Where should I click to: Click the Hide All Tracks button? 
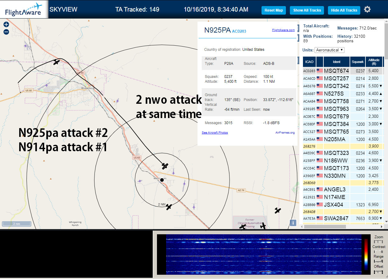coord(344,10)
